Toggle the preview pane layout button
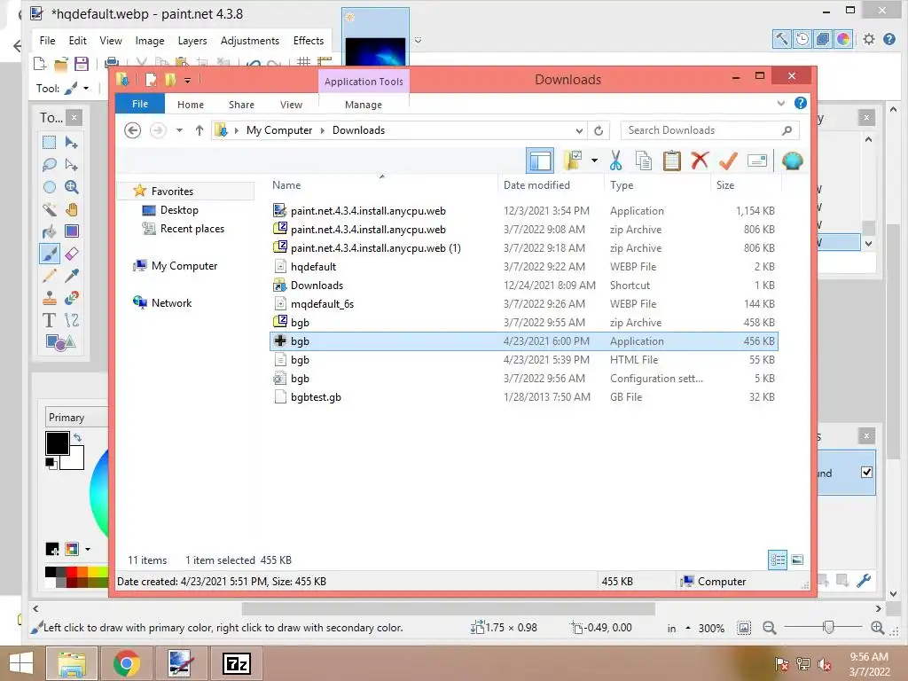Screen dimensions: 908x681 pos(540,160)
